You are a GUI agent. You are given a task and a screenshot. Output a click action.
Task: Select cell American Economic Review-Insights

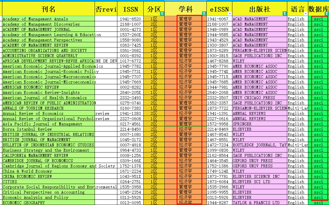(48, 92)
